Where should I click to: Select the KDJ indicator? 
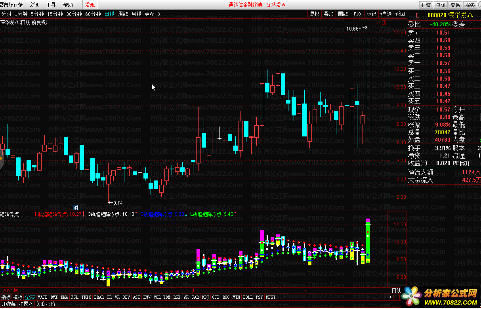(x=206, y=297)
